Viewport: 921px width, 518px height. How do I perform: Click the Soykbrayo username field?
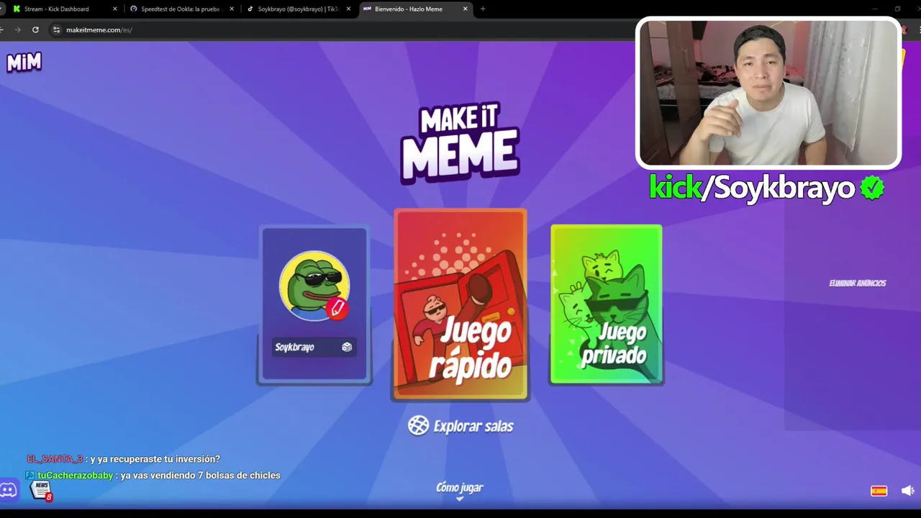coord(314,347)
